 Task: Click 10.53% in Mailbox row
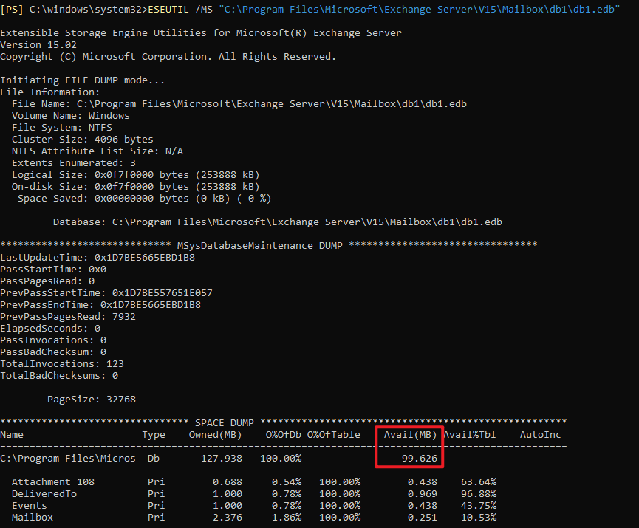pyautogui.click(x=479, y=518)
